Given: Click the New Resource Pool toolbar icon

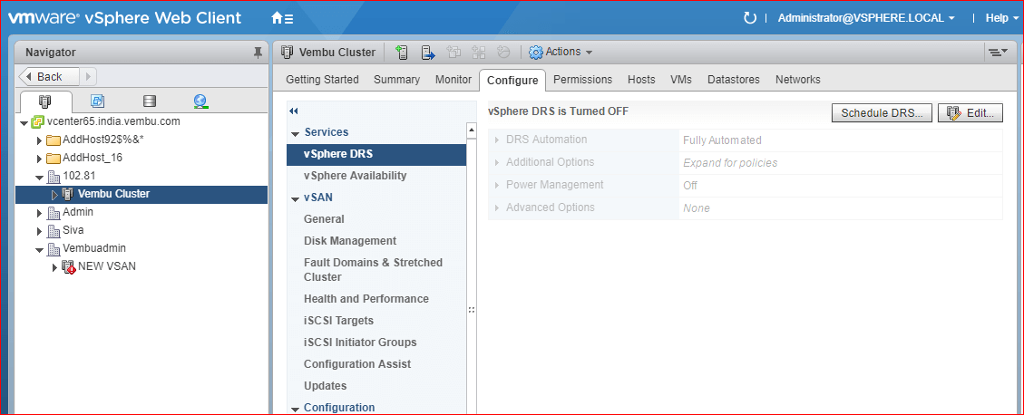Looking at the screenshot, I should [x=502, y=53].
